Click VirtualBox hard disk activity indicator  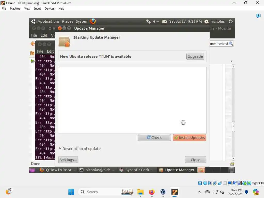click(200, 183)
